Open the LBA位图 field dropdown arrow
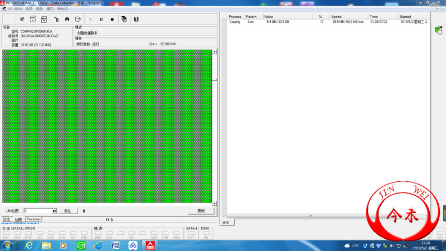This screenshot has width=446, height=251. [55, 211]
